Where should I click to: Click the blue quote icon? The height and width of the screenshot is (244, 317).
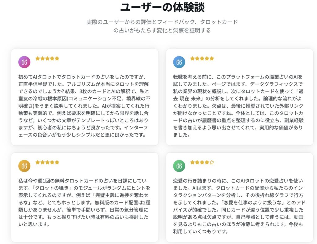179,62
